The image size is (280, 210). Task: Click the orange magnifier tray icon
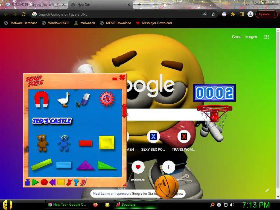[x=212, y=205]
